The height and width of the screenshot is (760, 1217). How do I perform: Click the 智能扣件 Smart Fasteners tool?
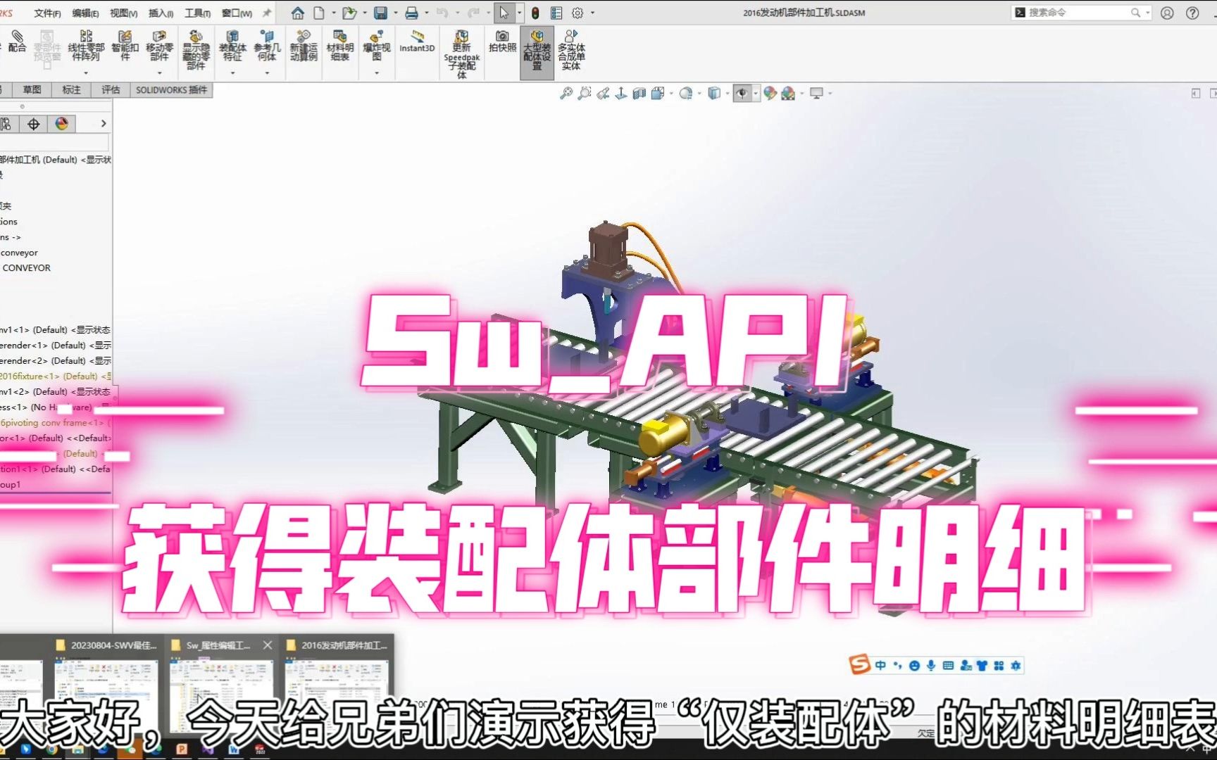coord(125,46)
